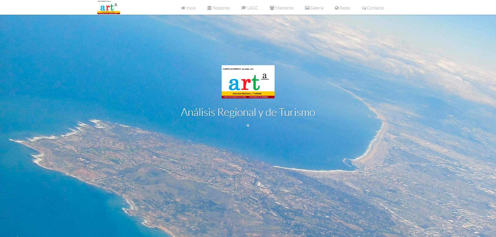
Task: Click the home icon beside Inicio
Action: click(183, 8)
